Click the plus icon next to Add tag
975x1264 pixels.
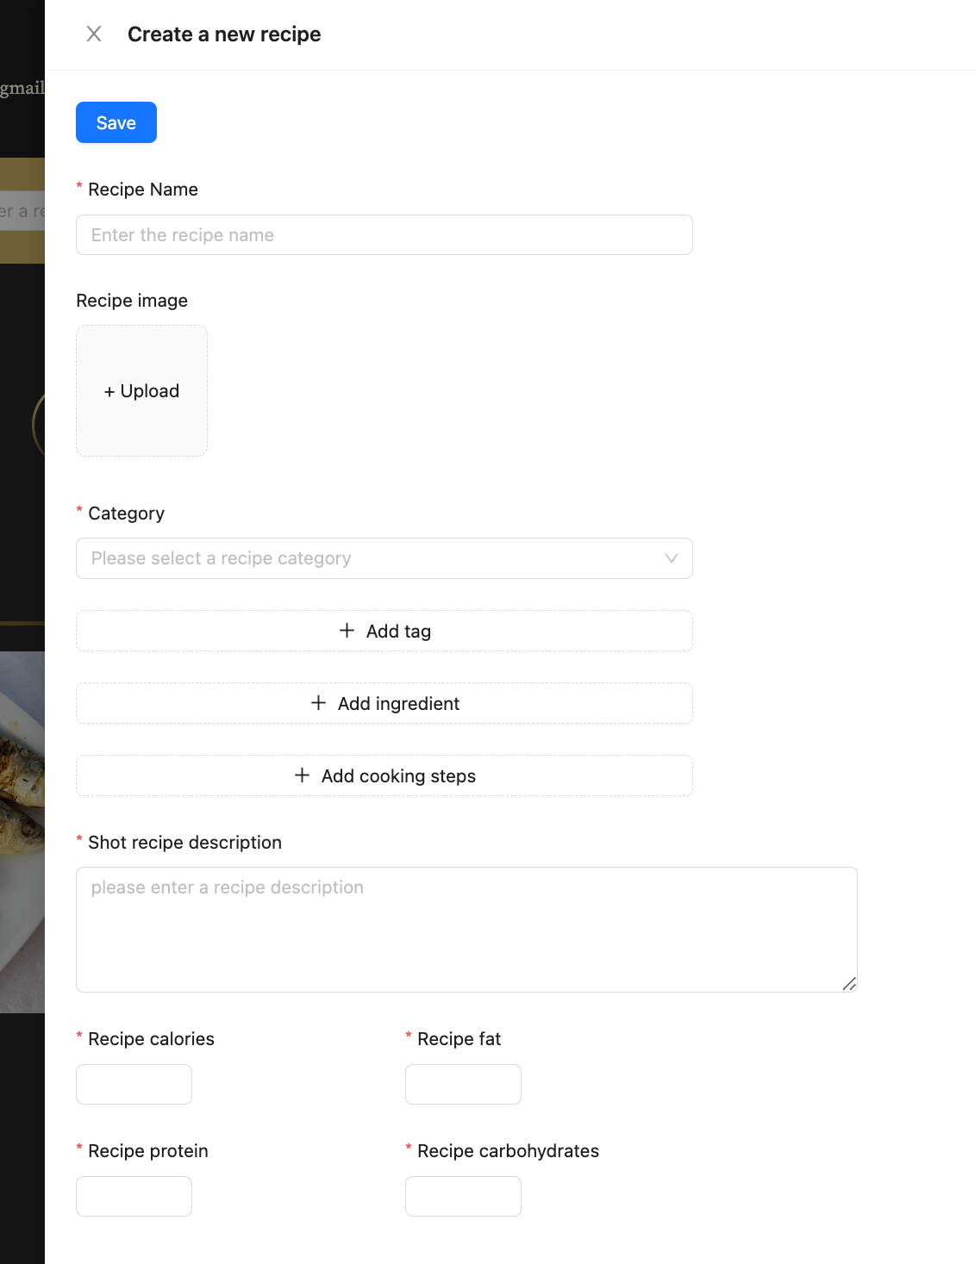pyautogui.click(x=347, y=631)
